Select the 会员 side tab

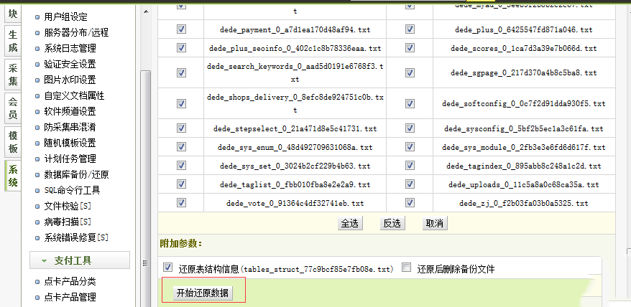(13, 108)
